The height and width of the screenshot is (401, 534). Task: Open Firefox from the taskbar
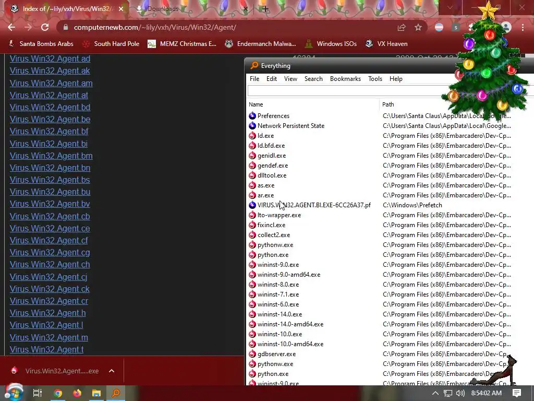click(x=77, y=393)
